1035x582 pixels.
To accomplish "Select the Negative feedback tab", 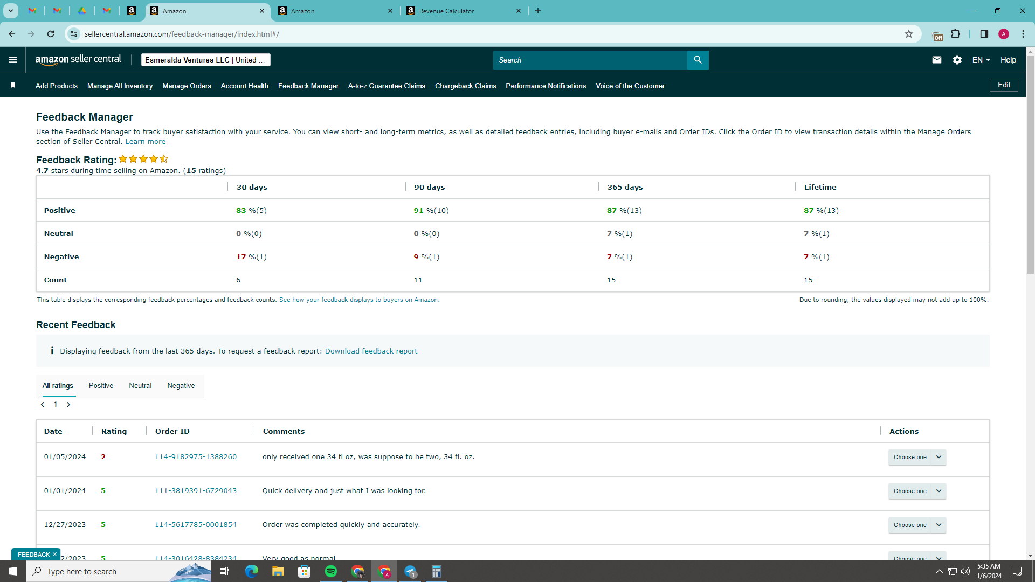I will coord(181,386).
